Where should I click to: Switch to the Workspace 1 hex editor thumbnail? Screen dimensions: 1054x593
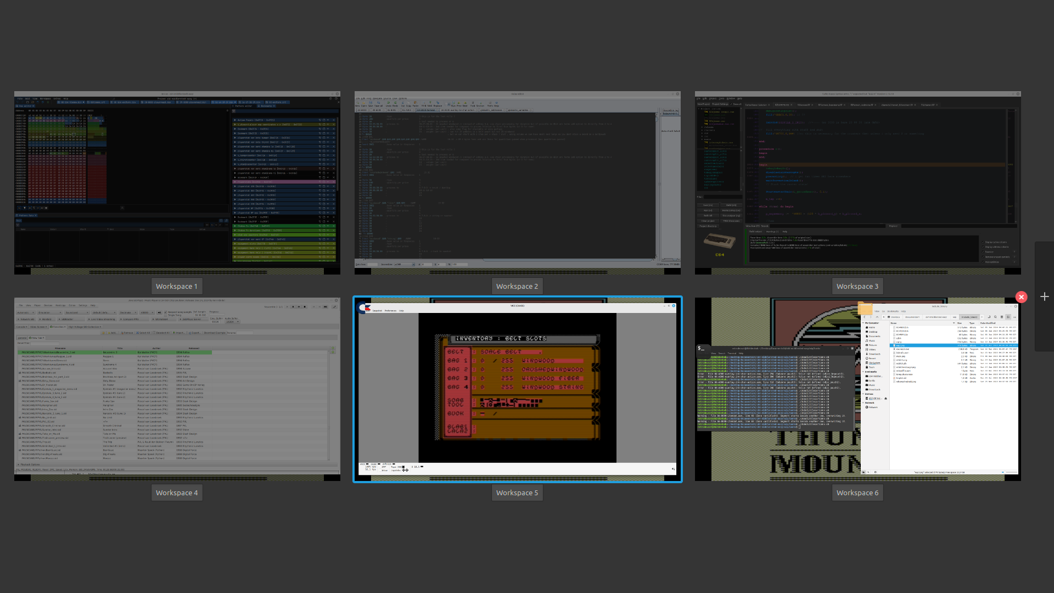pos(177,182)
